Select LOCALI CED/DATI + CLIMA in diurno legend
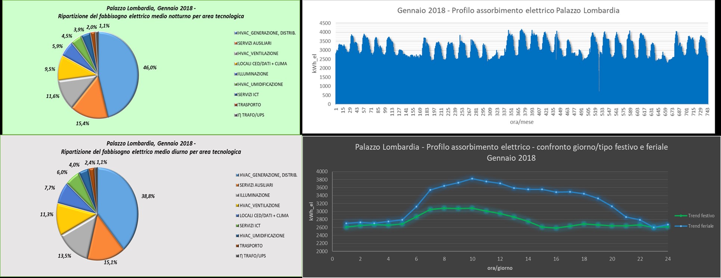The image size is (721, 278). pyautogui.click(x=262, y=215)
